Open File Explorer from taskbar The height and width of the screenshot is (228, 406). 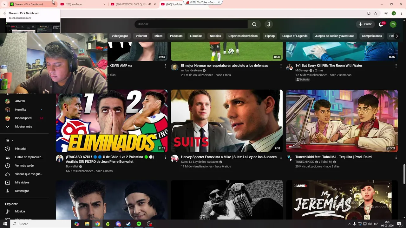[x=87, y=224]
